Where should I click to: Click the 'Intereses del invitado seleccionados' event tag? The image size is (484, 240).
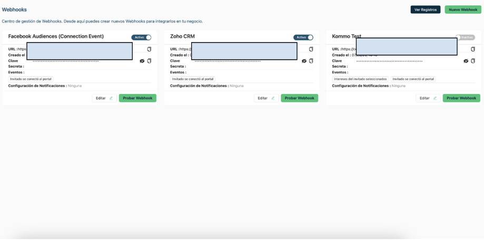(360, 79)
